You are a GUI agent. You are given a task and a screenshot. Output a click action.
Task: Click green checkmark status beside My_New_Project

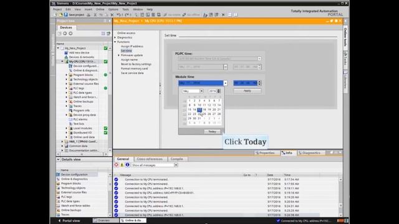pos(105,49)
